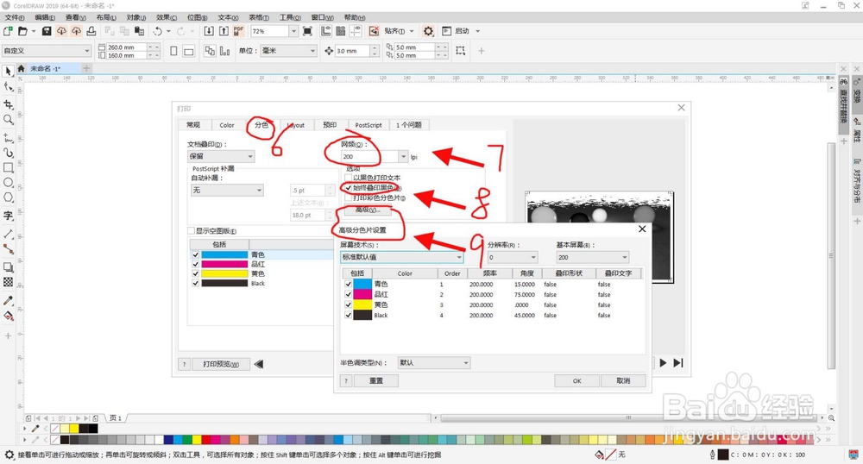
Task: Click the Save floppy disk icon
Action: pos(47,31)
